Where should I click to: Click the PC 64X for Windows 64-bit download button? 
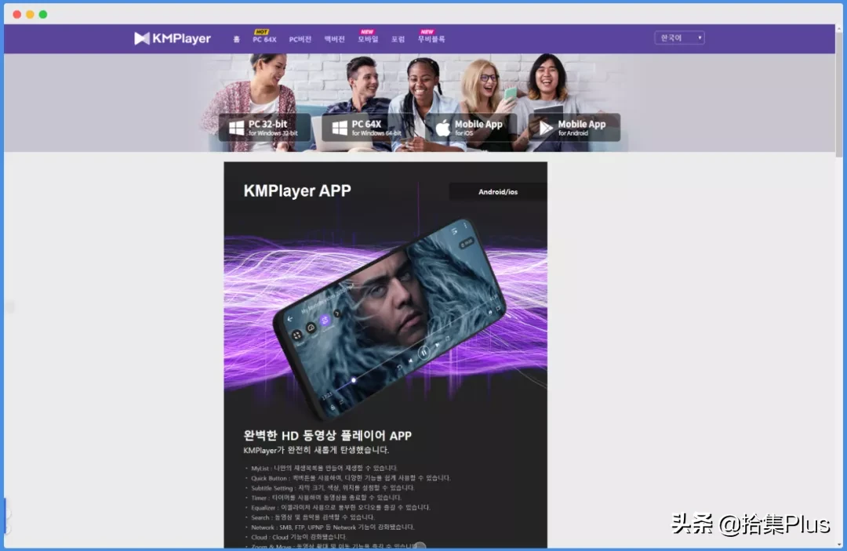(x=373, y=126)
